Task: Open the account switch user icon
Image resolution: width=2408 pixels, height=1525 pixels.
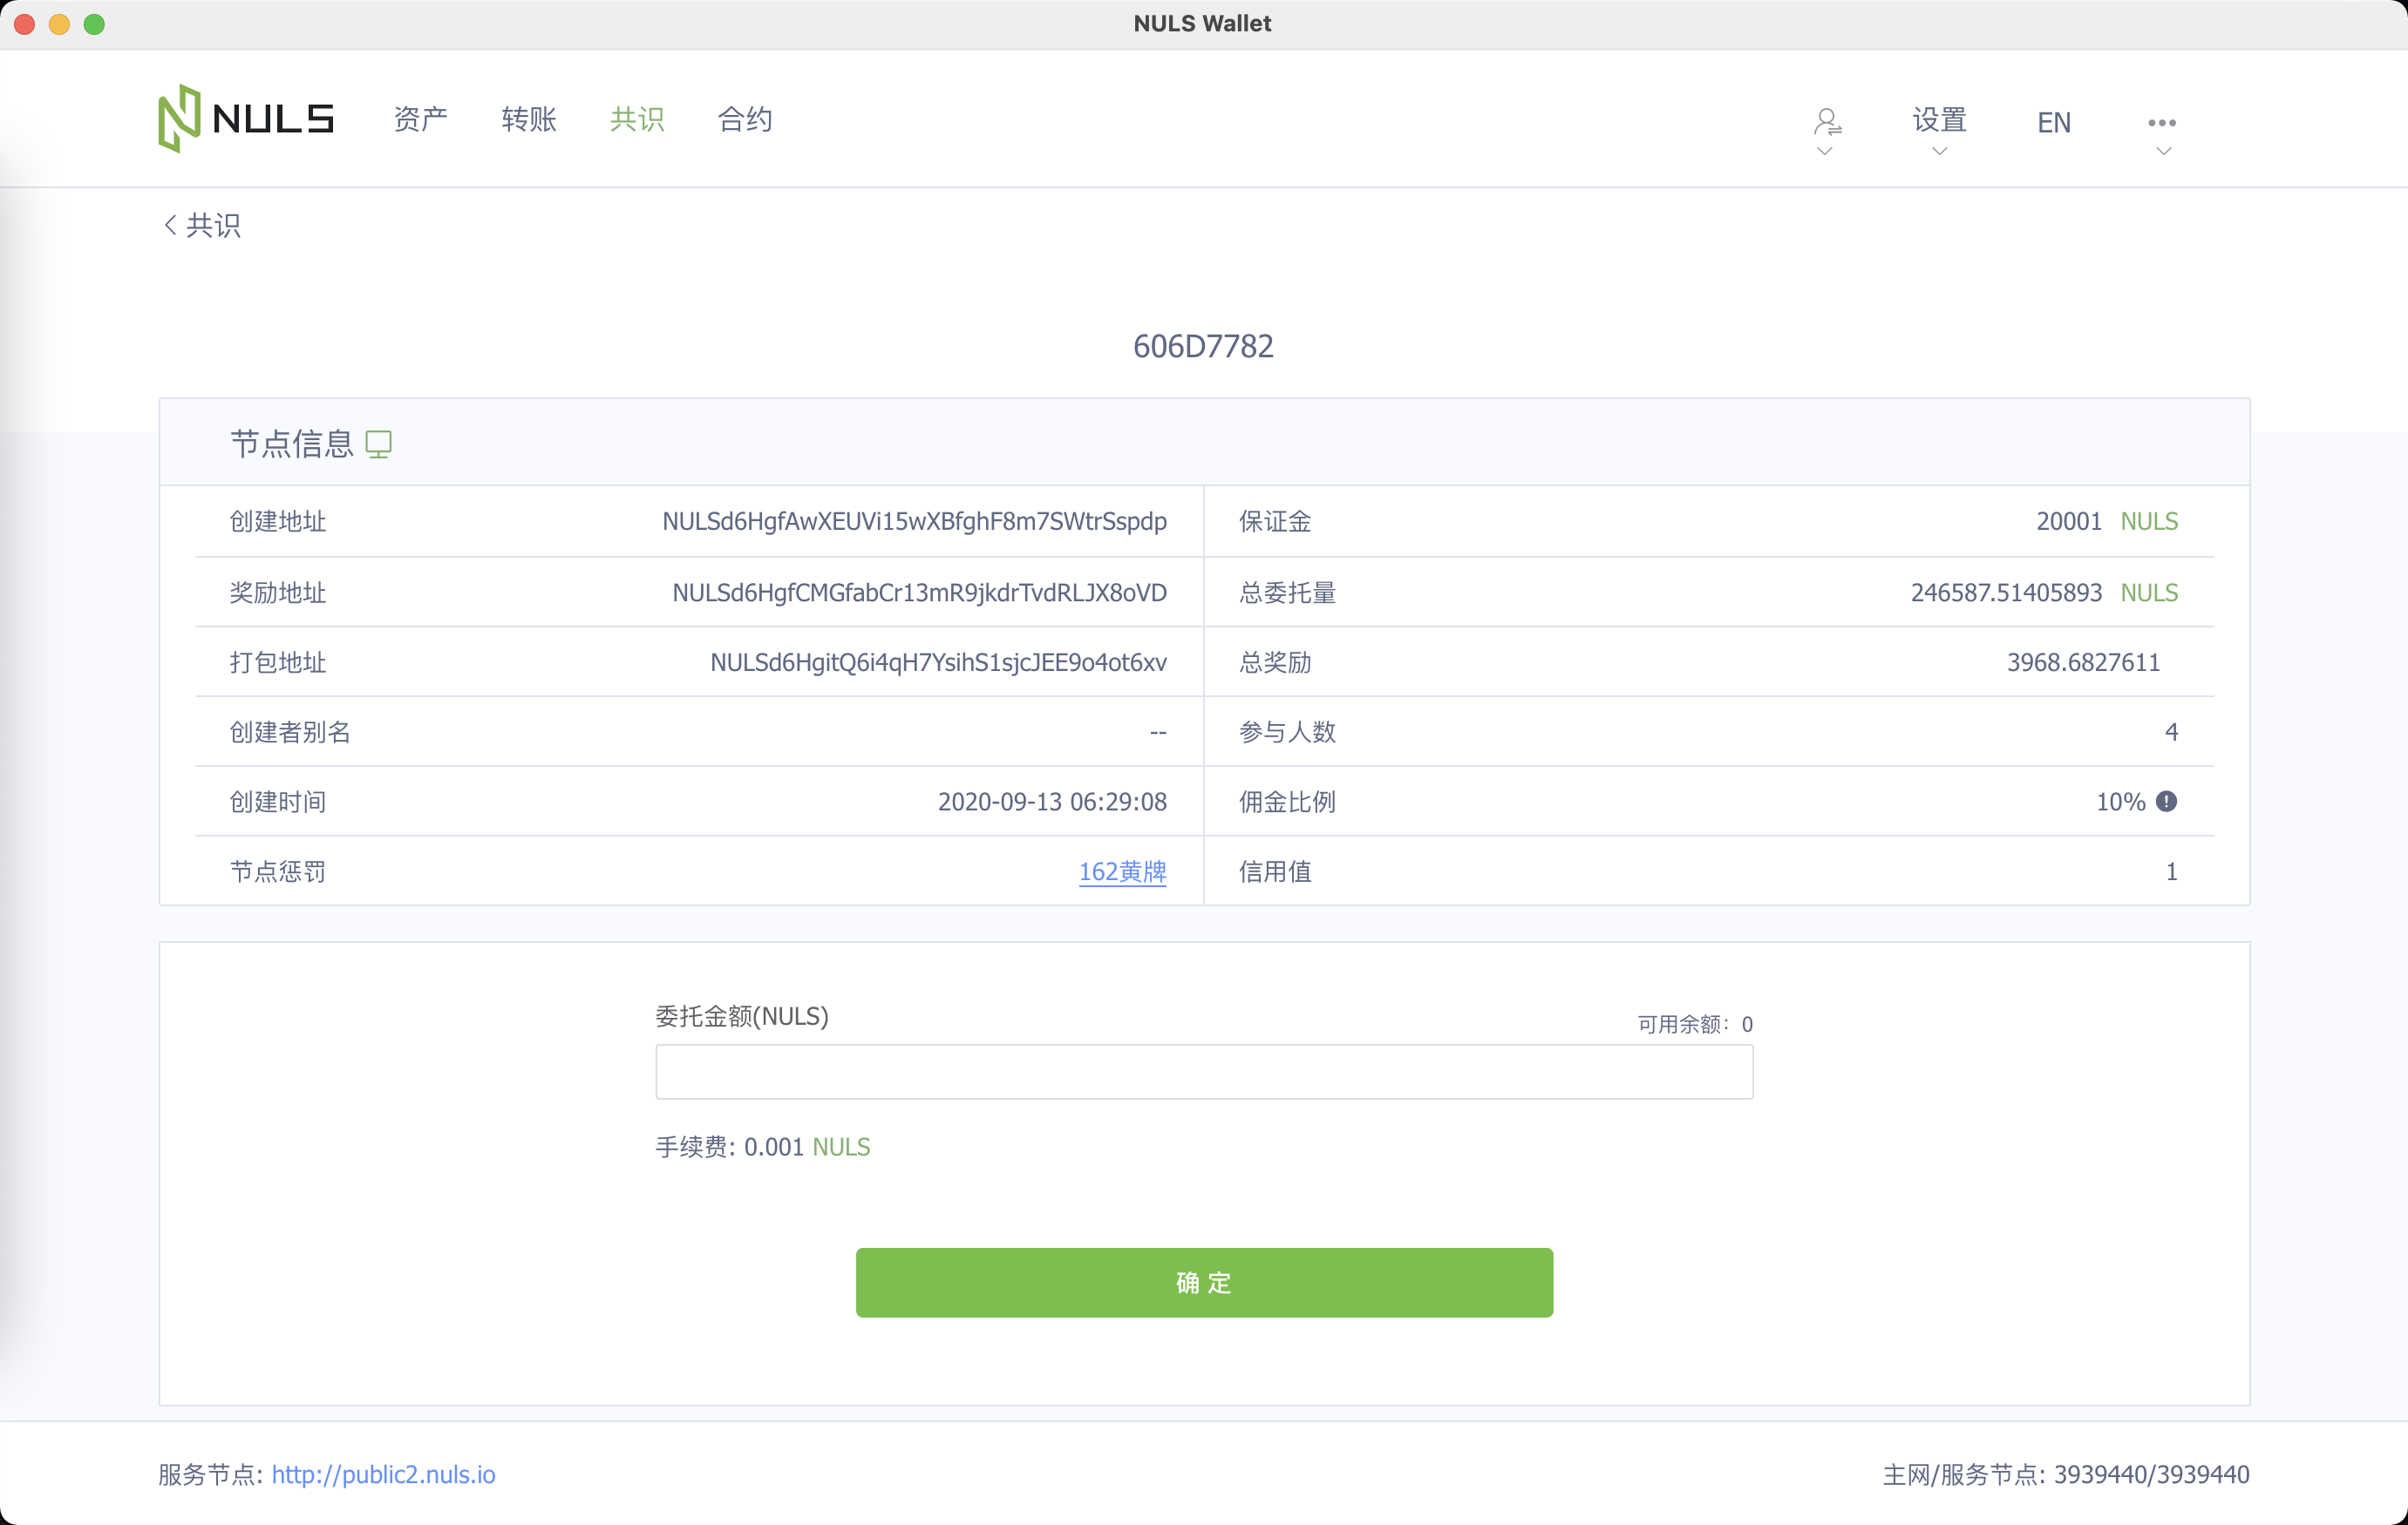Action: pyautogui.click(x=1827, y=122)
